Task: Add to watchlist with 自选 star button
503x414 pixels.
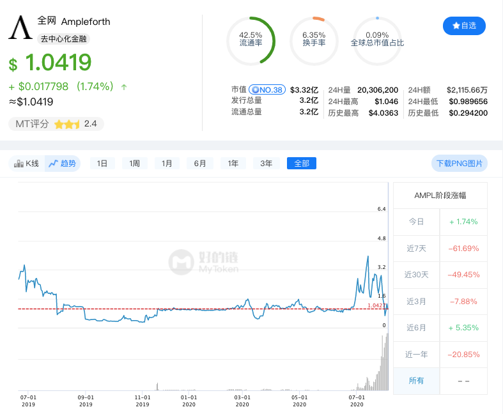Action: (x=464, y=26)
